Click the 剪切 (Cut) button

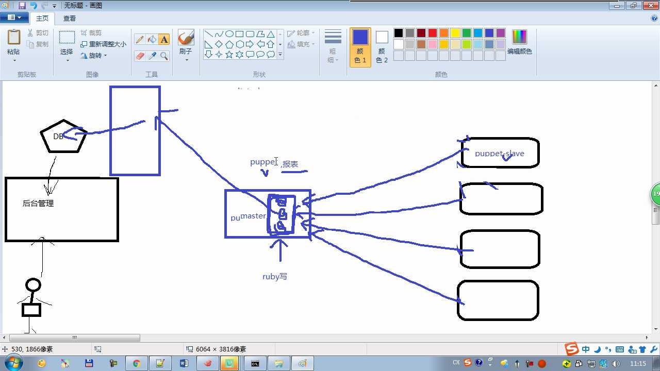coord(38,33)
